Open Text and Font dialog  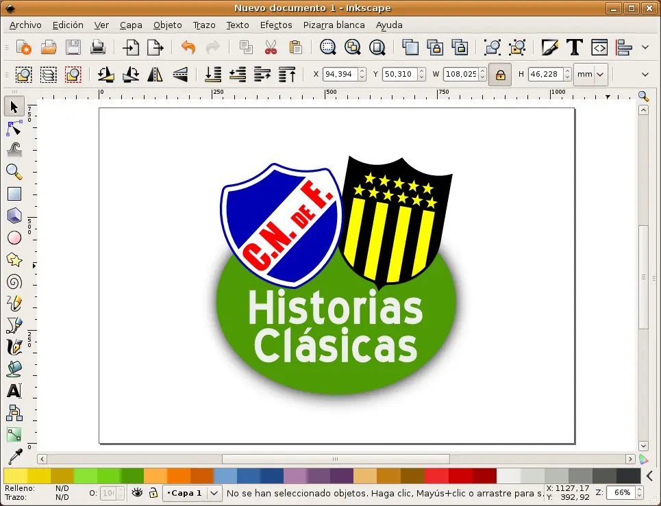(x=575, y=47)
